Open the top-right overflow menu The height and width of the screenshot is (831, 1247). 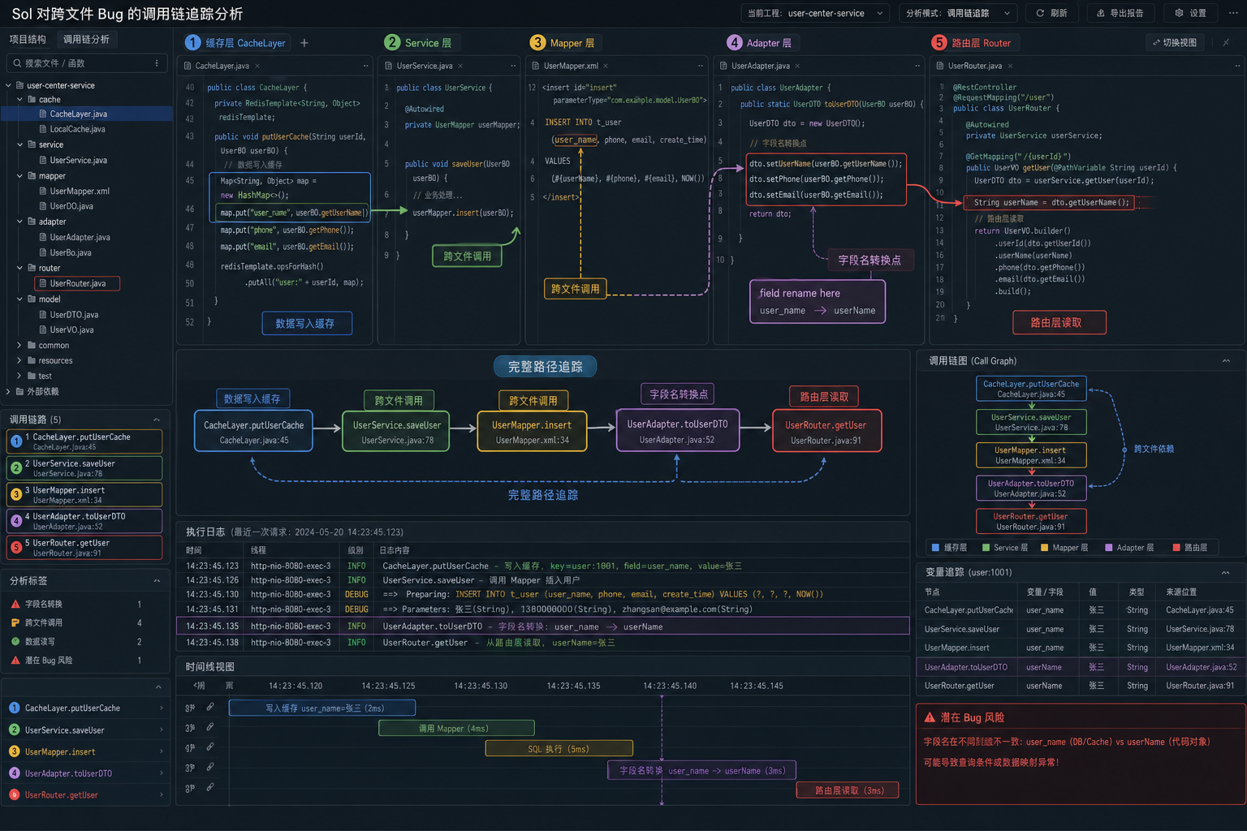click(x=1232, y=13)
